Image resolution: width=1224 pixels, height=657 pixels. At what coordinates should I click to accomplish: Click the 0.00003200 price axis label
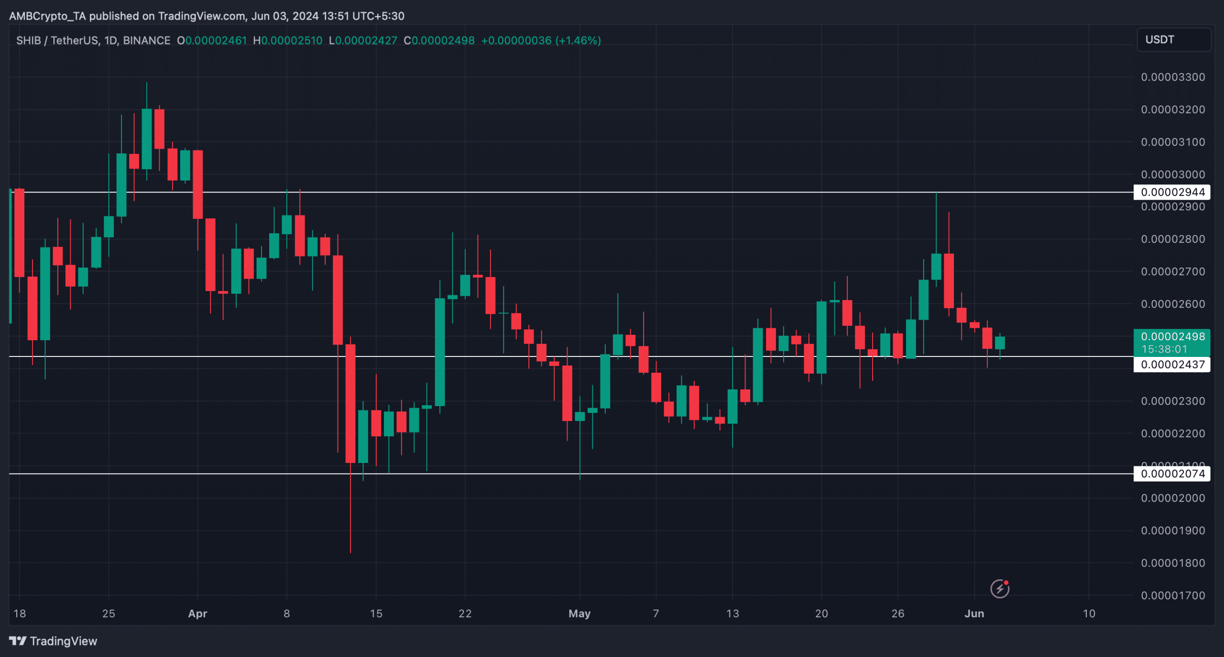coord(1173,109)
